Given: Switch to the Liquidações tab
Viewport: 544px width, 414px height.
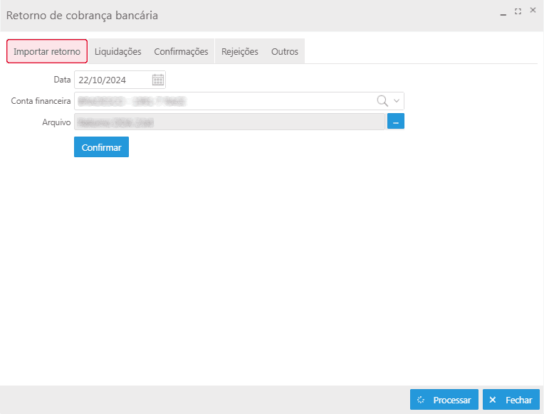Looking at the screenshot, I should tap(117, 51).
